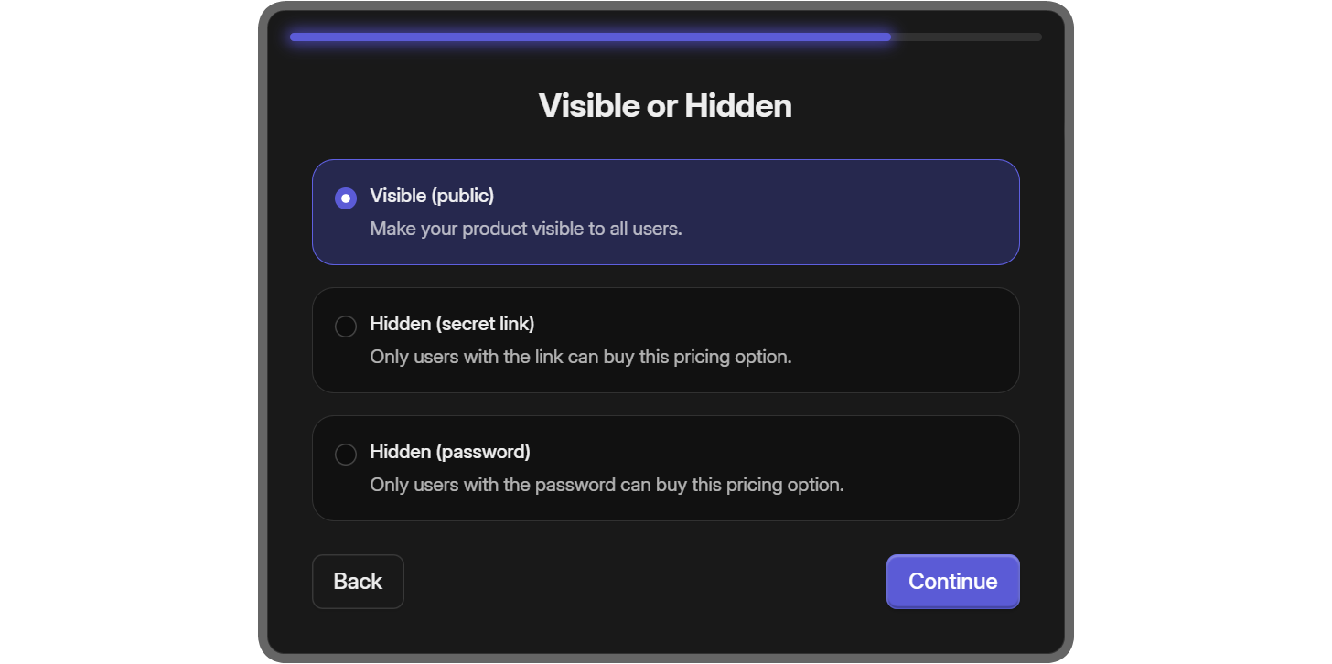This screenshot has width=1332, height=664.
Task: Click the progress bar at top
Action: [666, 37]
